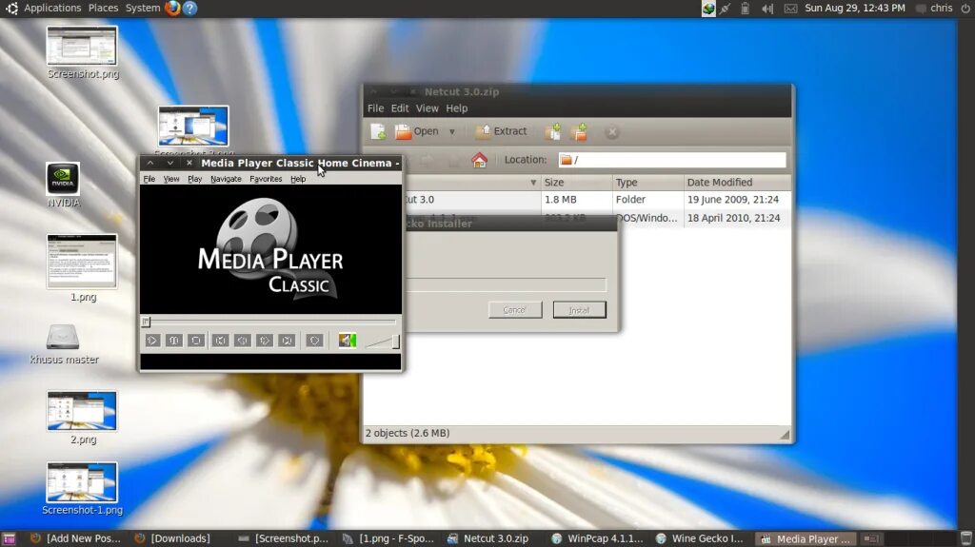Click Open button in archive manager toolbar

tap(417, 132)
